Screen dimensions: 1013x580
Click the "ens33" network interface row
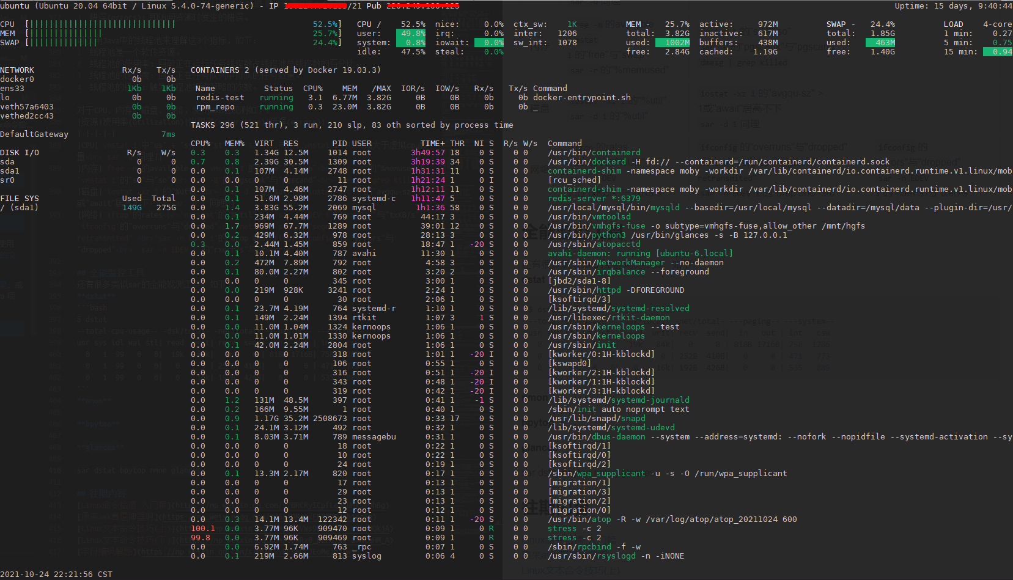pos(88,89)
